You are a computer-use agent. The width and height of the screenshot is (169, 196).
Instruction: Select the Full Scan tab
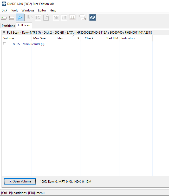click(x=24, y=25)
